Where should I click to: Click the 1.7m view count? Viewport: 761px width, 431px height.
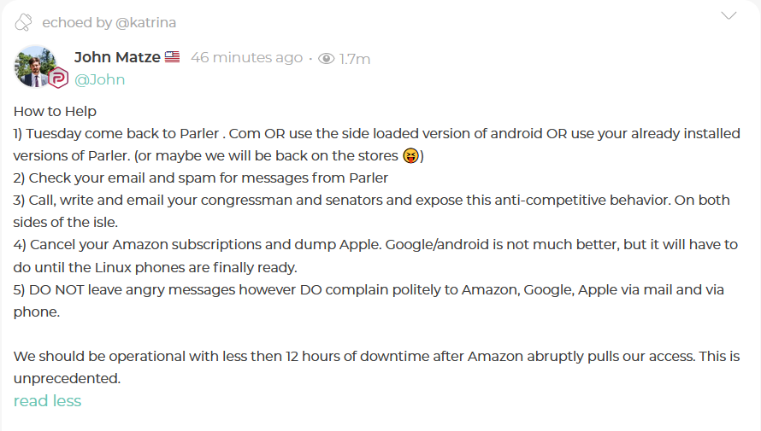coord(355,59)
